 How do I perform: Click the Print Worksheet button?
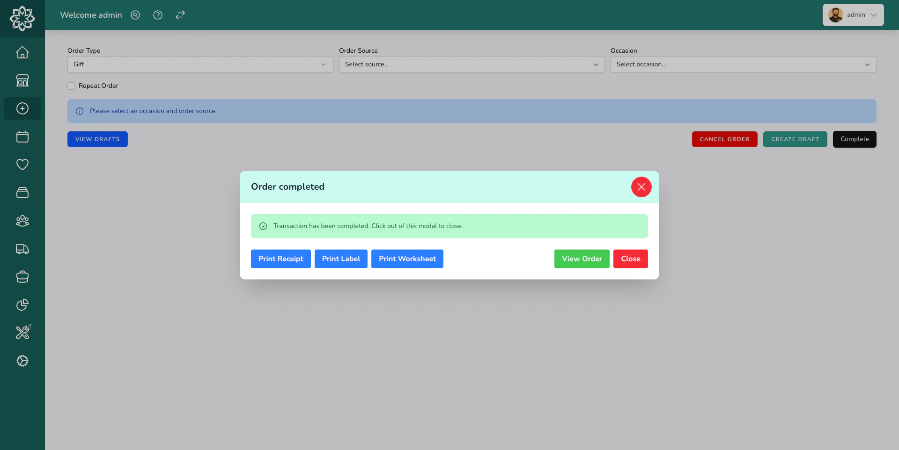coord(407,259)
